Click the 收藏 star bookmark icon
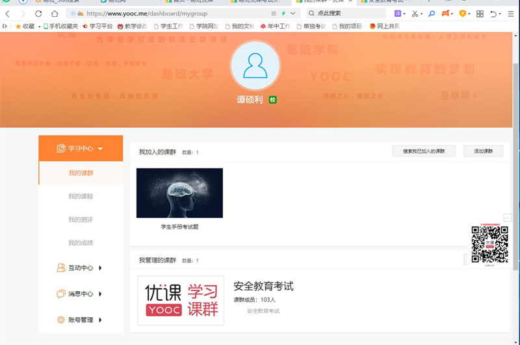 [x=18, y=26]
